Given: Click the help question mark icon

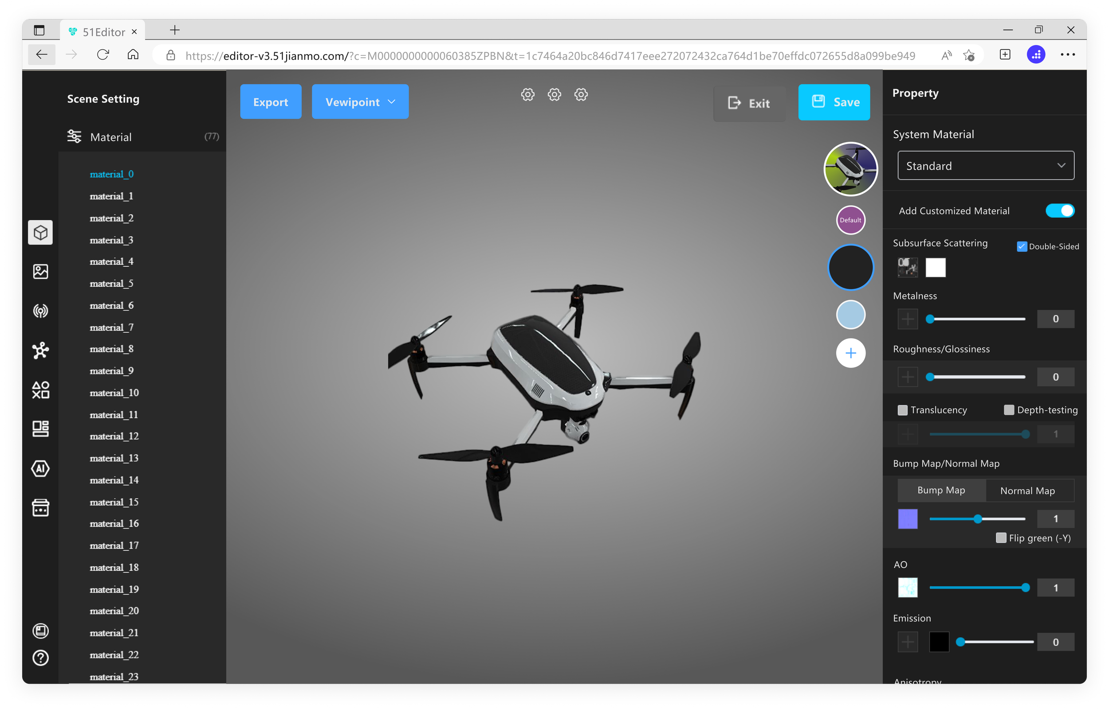Looking at the screenshot, I should click(x=40, y=658).
